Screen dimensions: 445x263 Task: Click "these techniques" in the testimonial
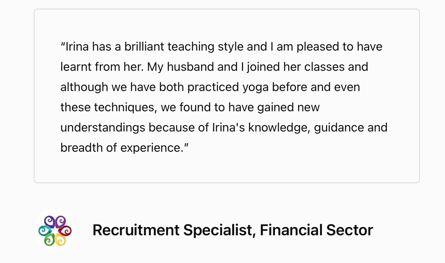tap(108, 108)
